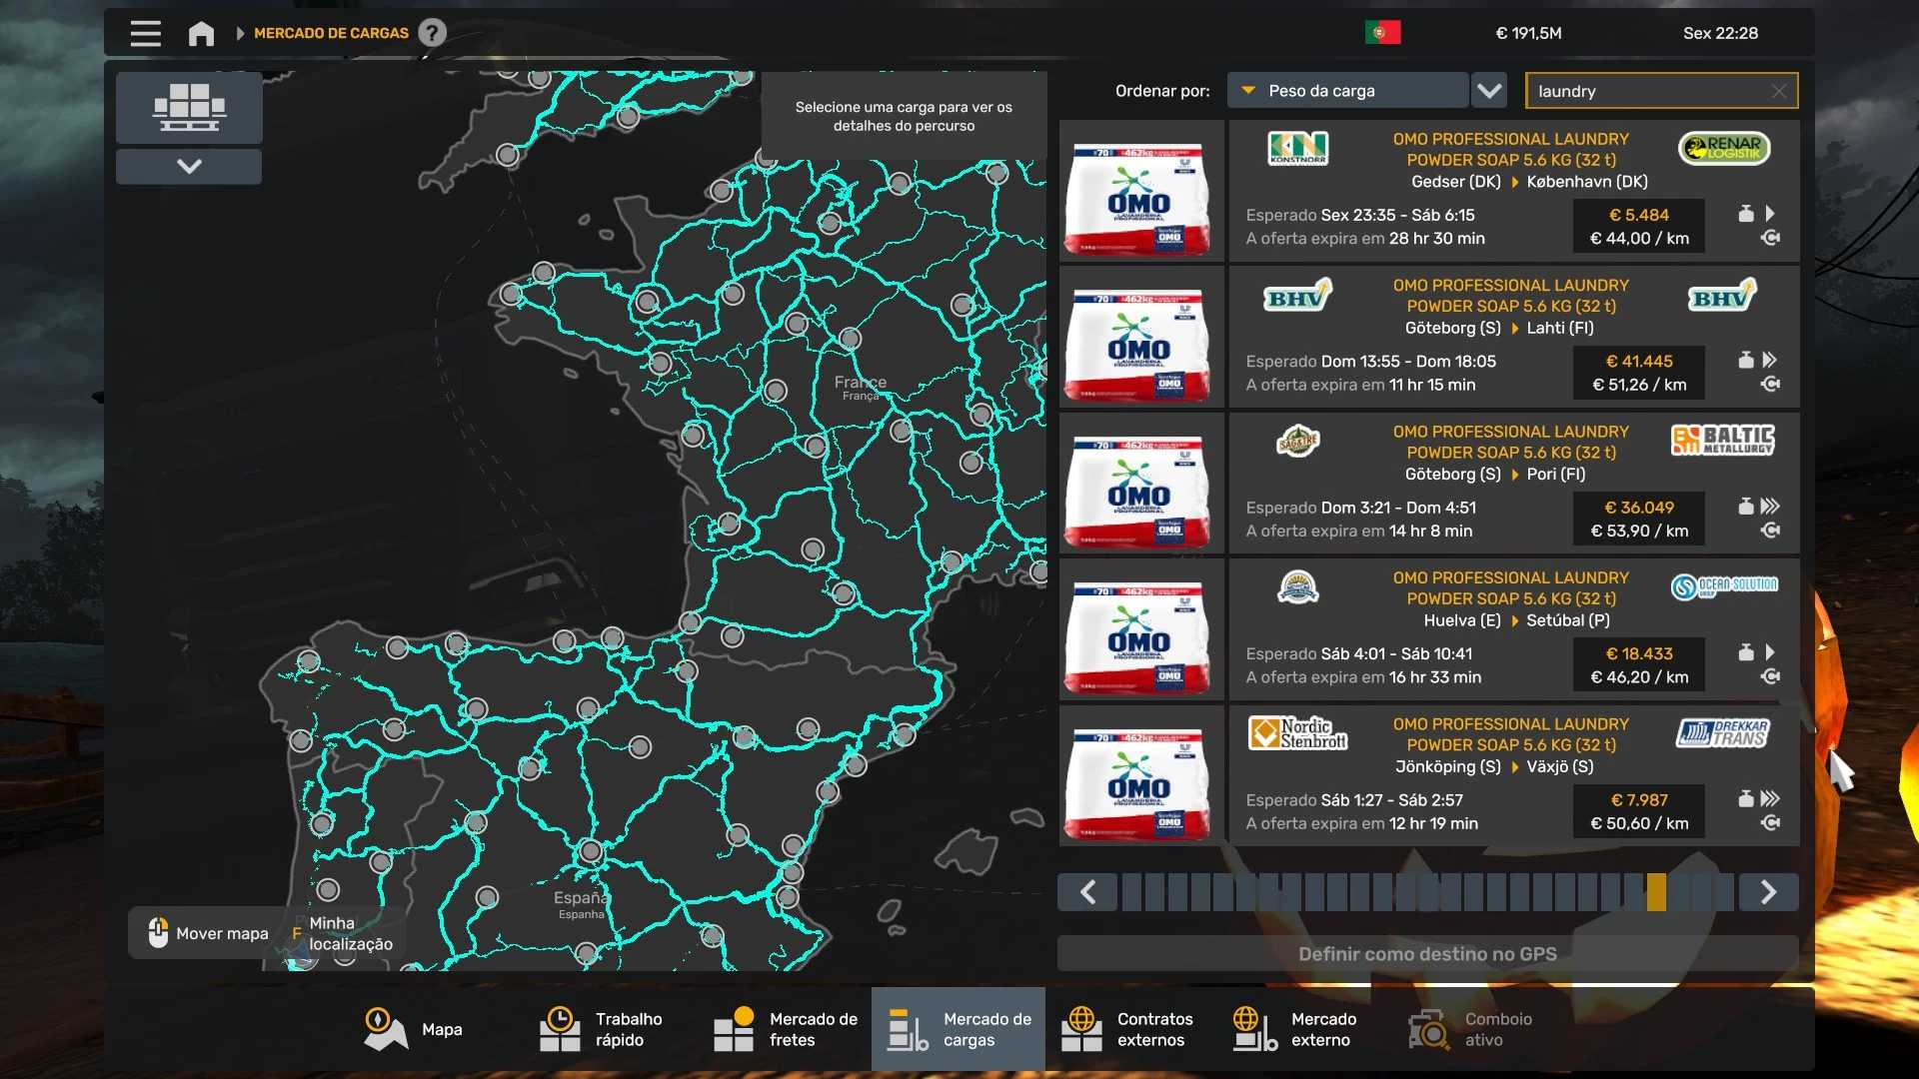
Task: Open the hamburger main menu
Action: [145, 33]
